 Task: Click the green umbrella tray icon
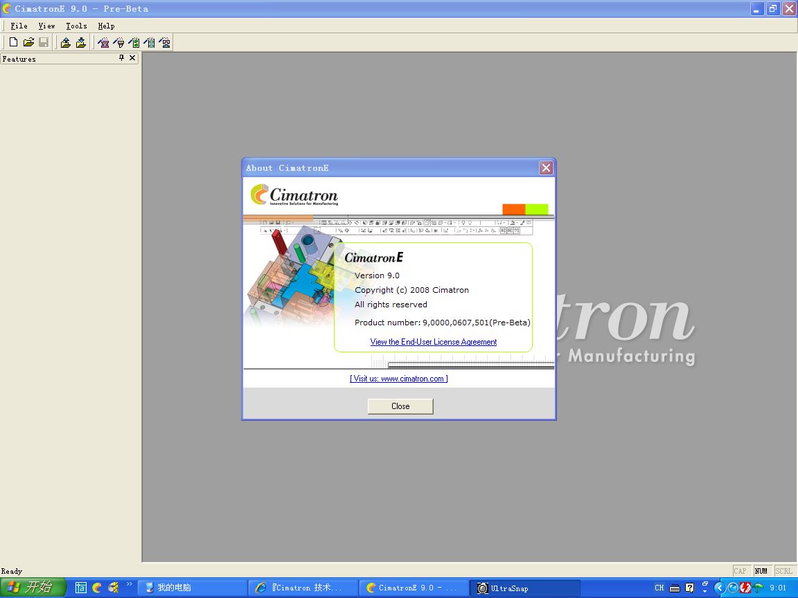click(759, 588)
